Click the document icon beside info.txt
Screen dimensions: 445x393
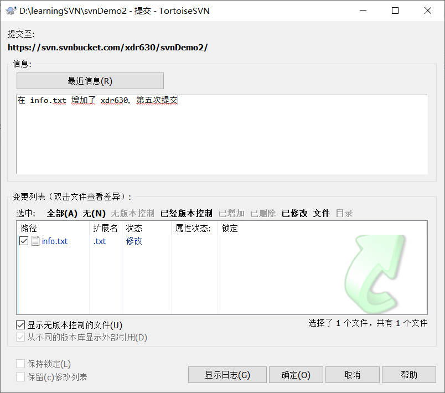(34, 241)
